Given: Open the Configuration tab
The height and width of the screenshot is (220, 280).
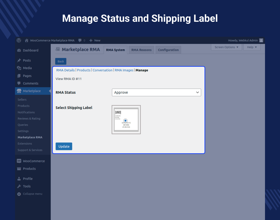Looking at the screenshot, I should pos(168,50).
